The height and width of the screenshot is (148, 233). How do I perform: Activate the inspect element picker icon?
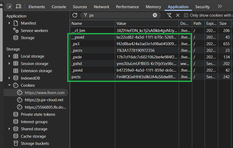9,6
